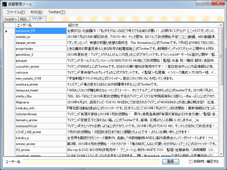
Task: Click the description cell for dangan_anime
Action: pyautogui.click(x=143, y=43)
